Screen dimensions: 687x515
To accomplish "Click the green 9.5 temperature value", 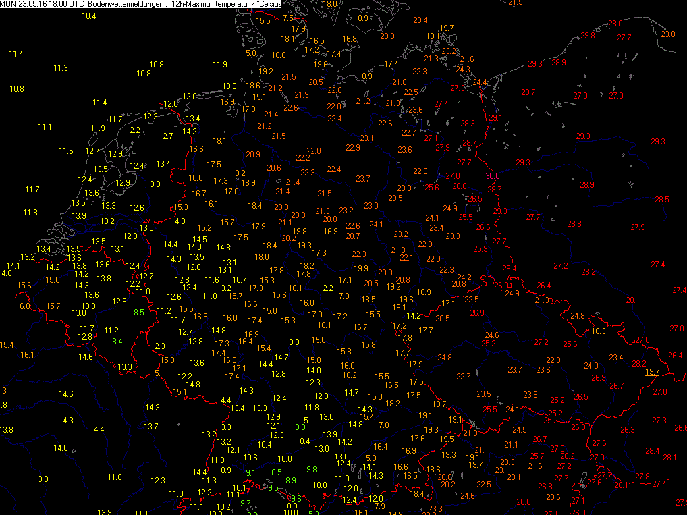I will tap(273, 488).
